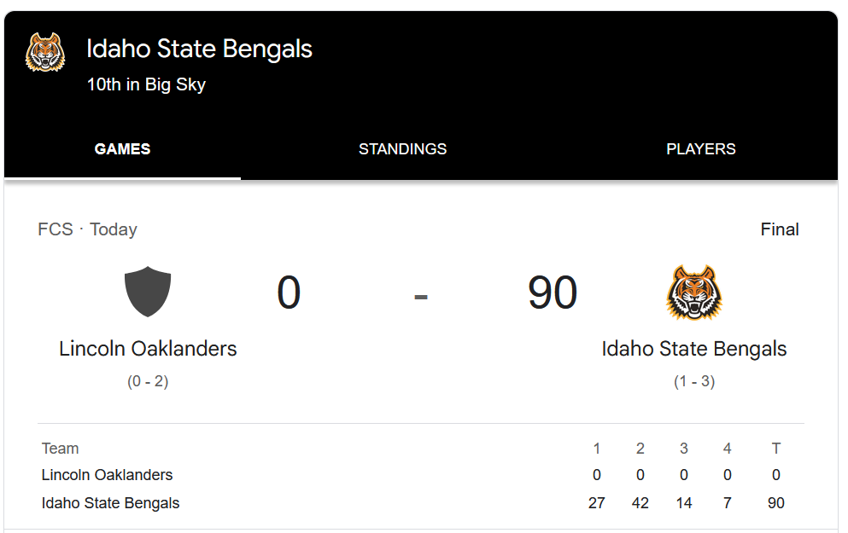This screenshot has height=533, width=848.
Task: Open the GAMES tab
Action: 122,149
